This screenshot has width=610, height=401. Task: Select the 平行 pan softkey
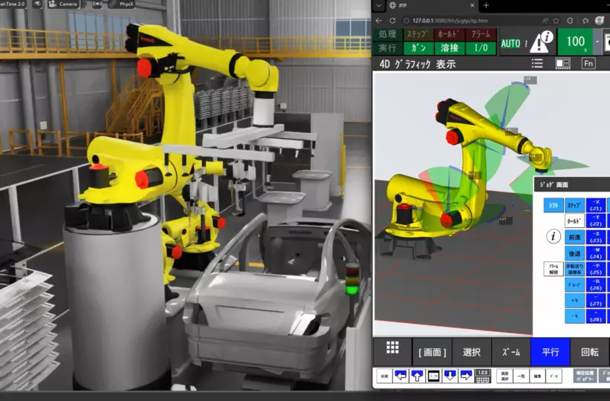point(551,352)
